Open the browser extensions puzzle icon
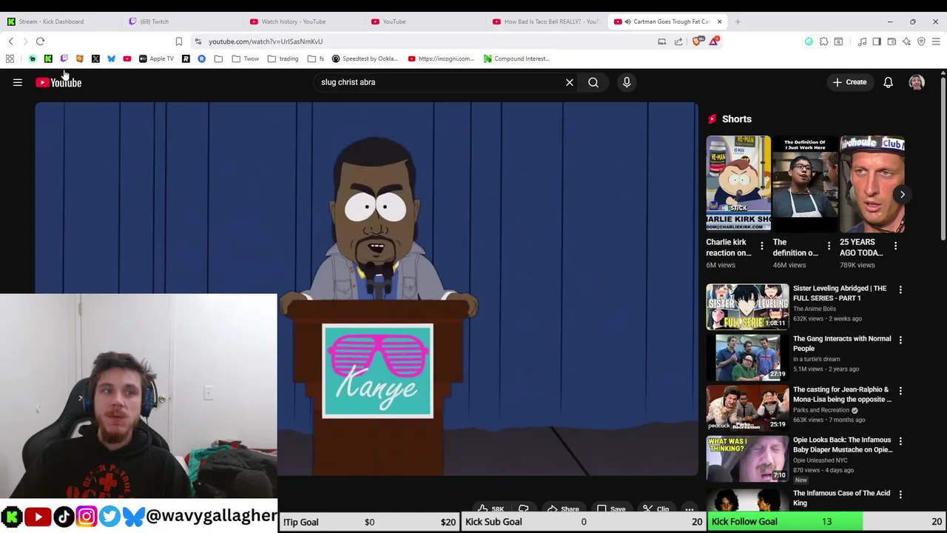 tap(823, 41)
